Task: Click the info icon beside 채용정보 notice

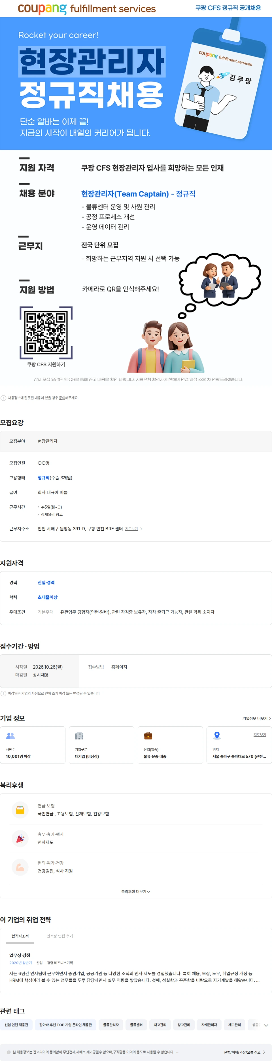Action: pyautogui.click(x=3, y=398)
